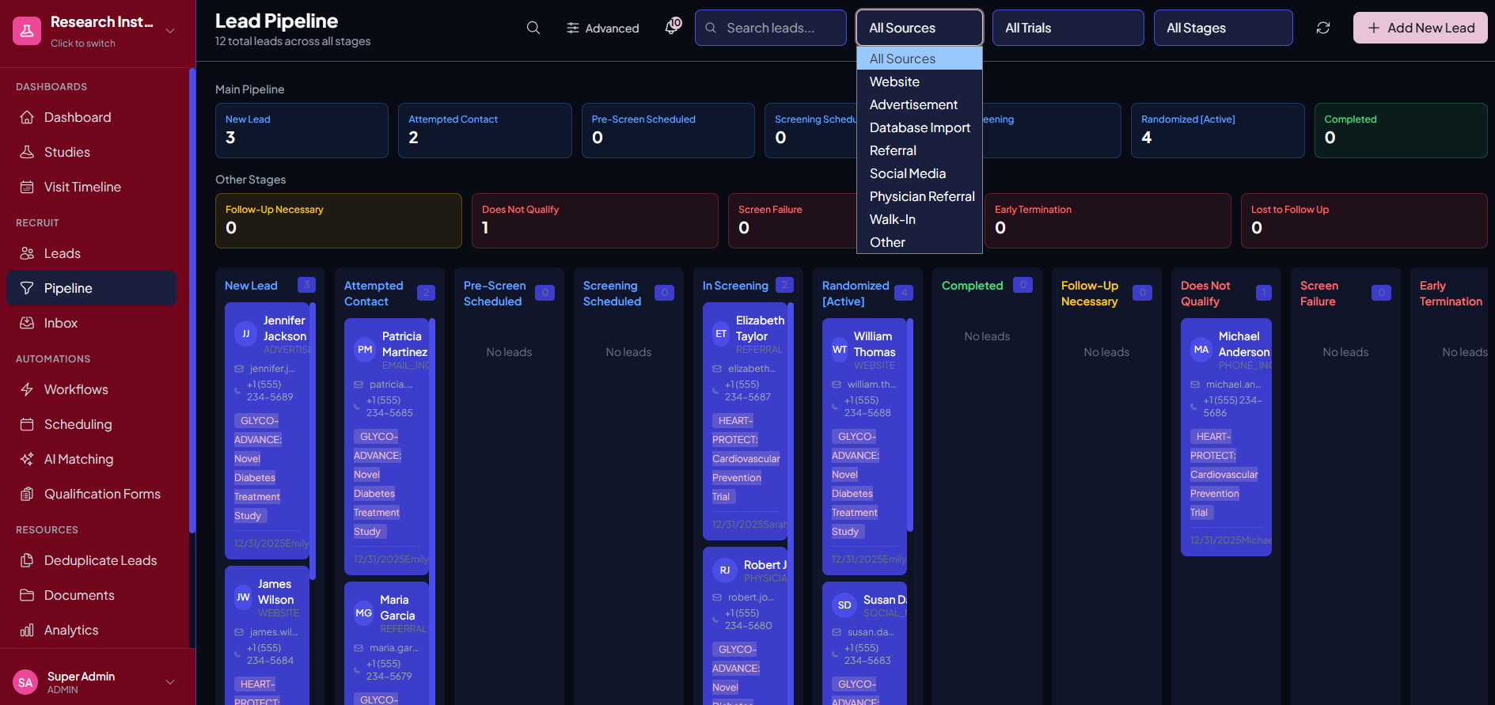Select Physician Referral source option
The height and width of the screenshot is (705, 1495).
920,196
